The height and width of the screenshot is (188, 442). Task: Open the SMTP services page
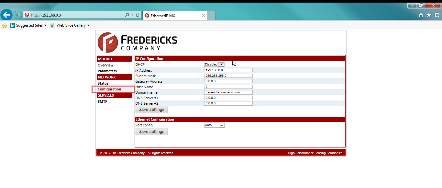[103, 101]
